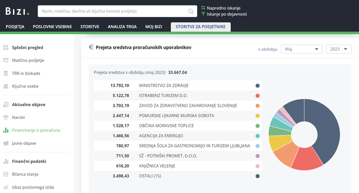Click the Splošni pregled grid icon

(x=6, y=48)
